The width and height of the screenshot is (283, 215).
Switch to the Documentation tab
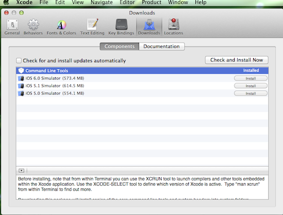[x=162, y=46]
